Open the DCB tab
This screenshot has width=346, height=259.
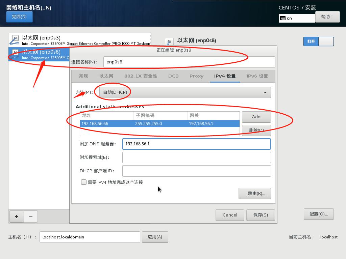point(173,76)
